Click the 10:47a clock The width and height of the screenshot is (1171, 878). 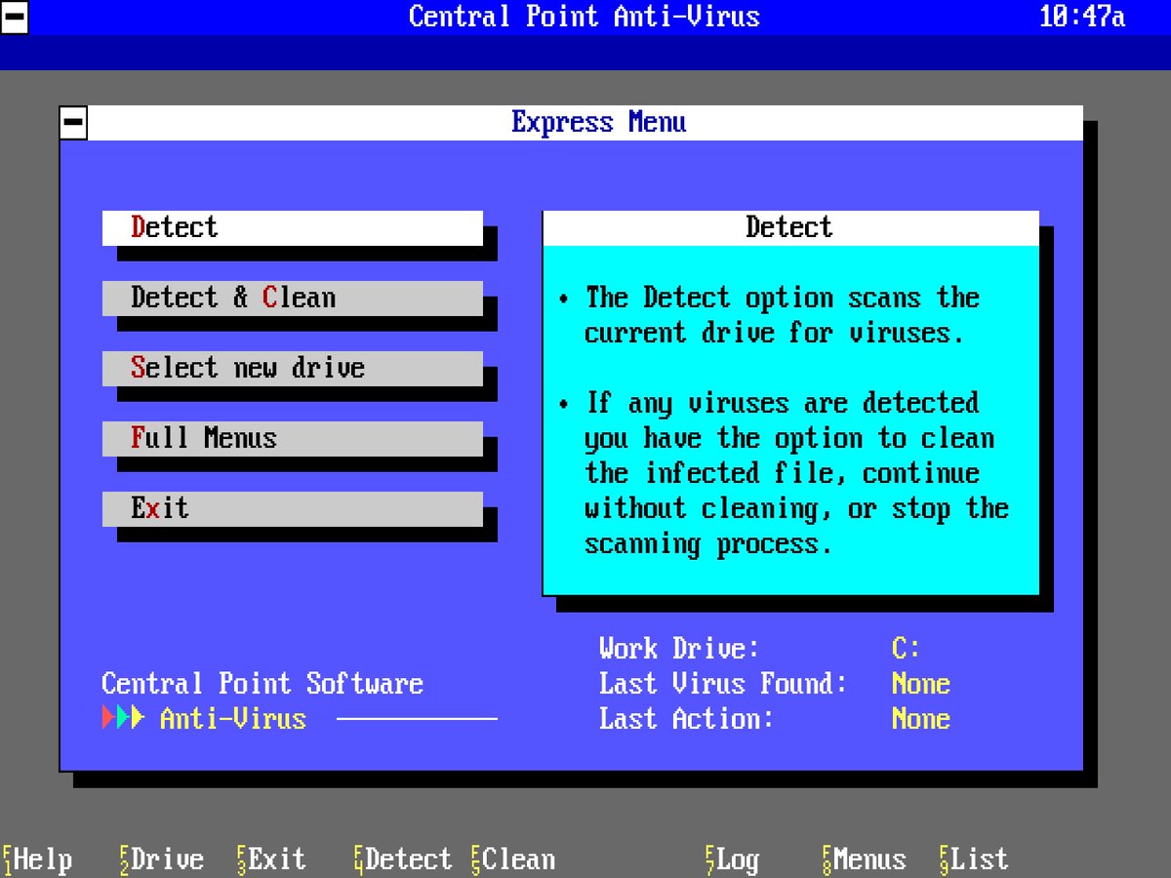pos(1082,17)
